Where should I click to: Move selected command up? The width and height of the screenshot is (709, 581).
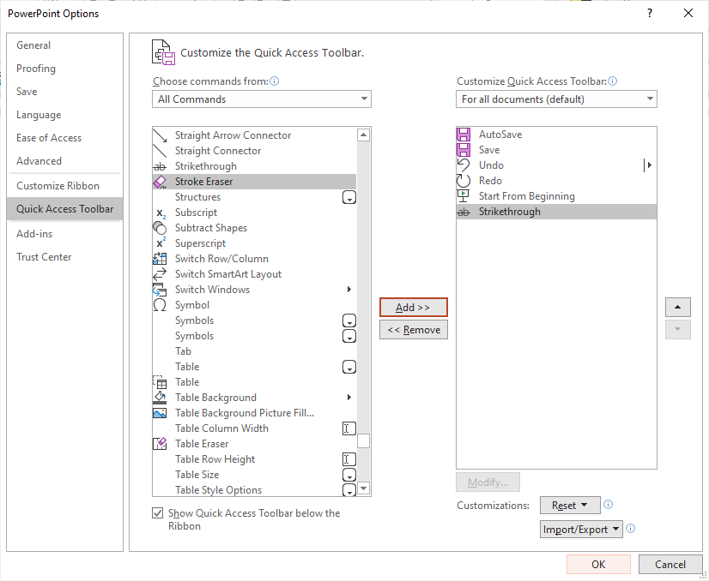click(x=678, y=308)
